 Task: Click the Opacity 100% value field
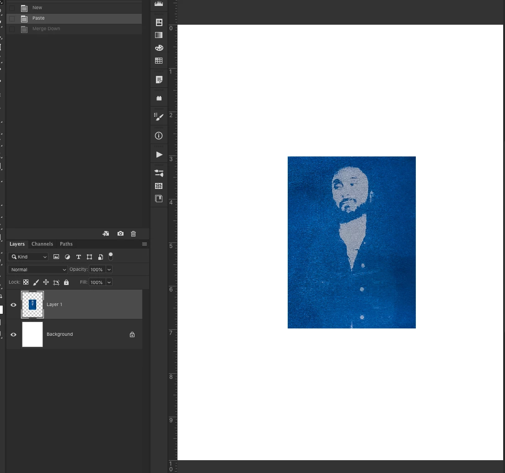pos(97,269)
